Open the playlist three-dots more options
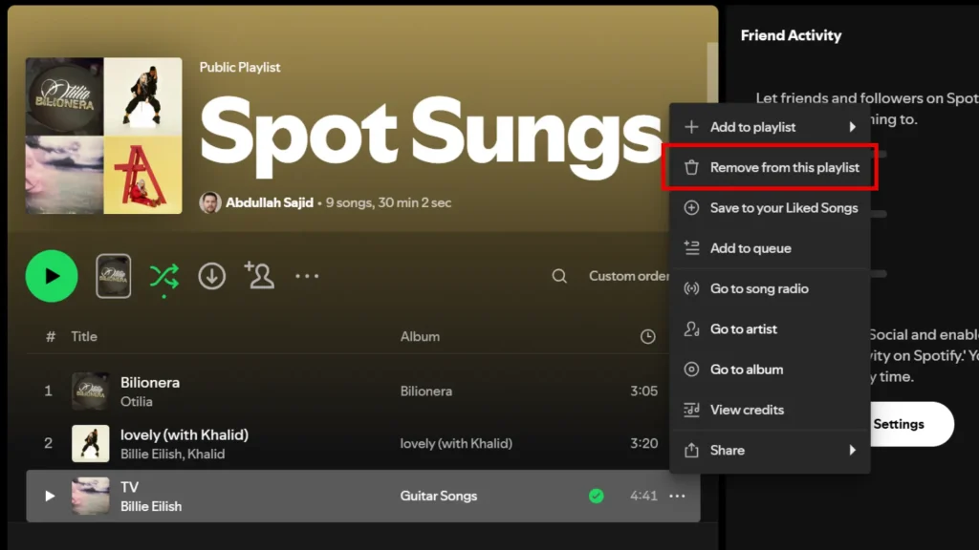Image resolution: width=979 pixels, height=550 pixels. pyautogui.click(x=307, y=276)
